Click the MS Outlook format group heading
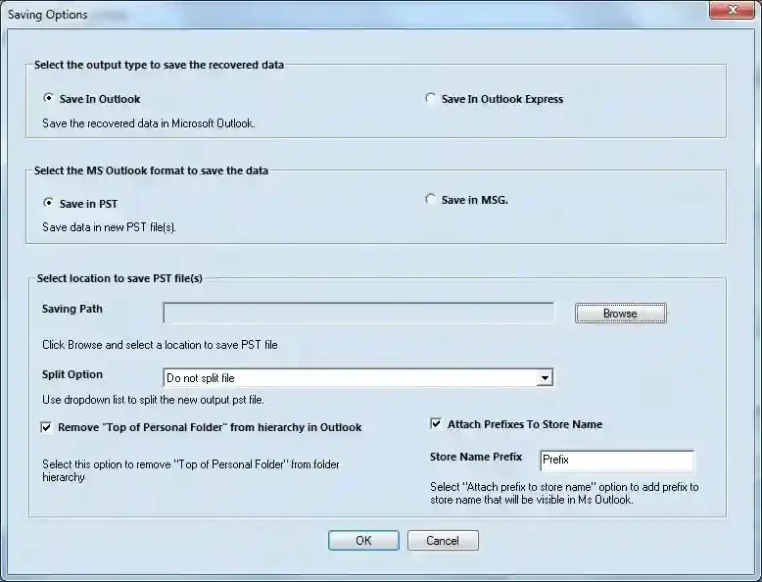762x582 pixels. [x=151, y=170]
